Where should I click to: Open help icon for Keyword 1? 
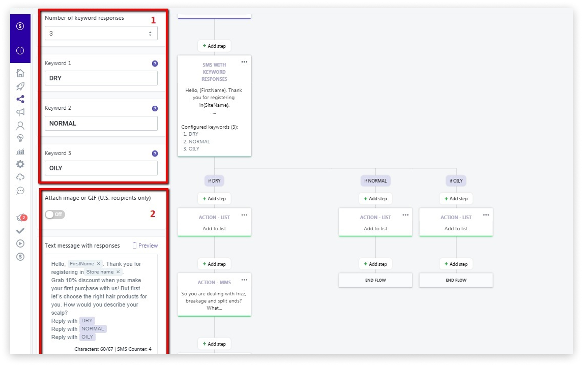pyautogui.click(x=155, y=64)
